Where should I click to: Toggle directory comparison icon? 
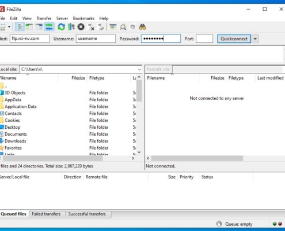click(123, 27)
